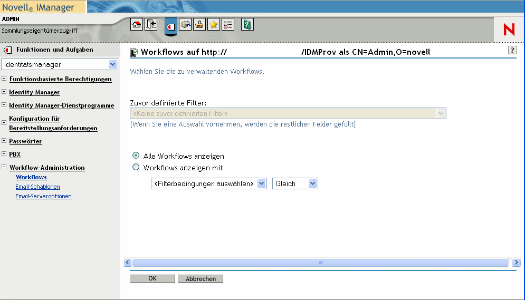
Task: Expand Funktionsbasierte Berechtigungen plus sign
Action: (4, 79)
